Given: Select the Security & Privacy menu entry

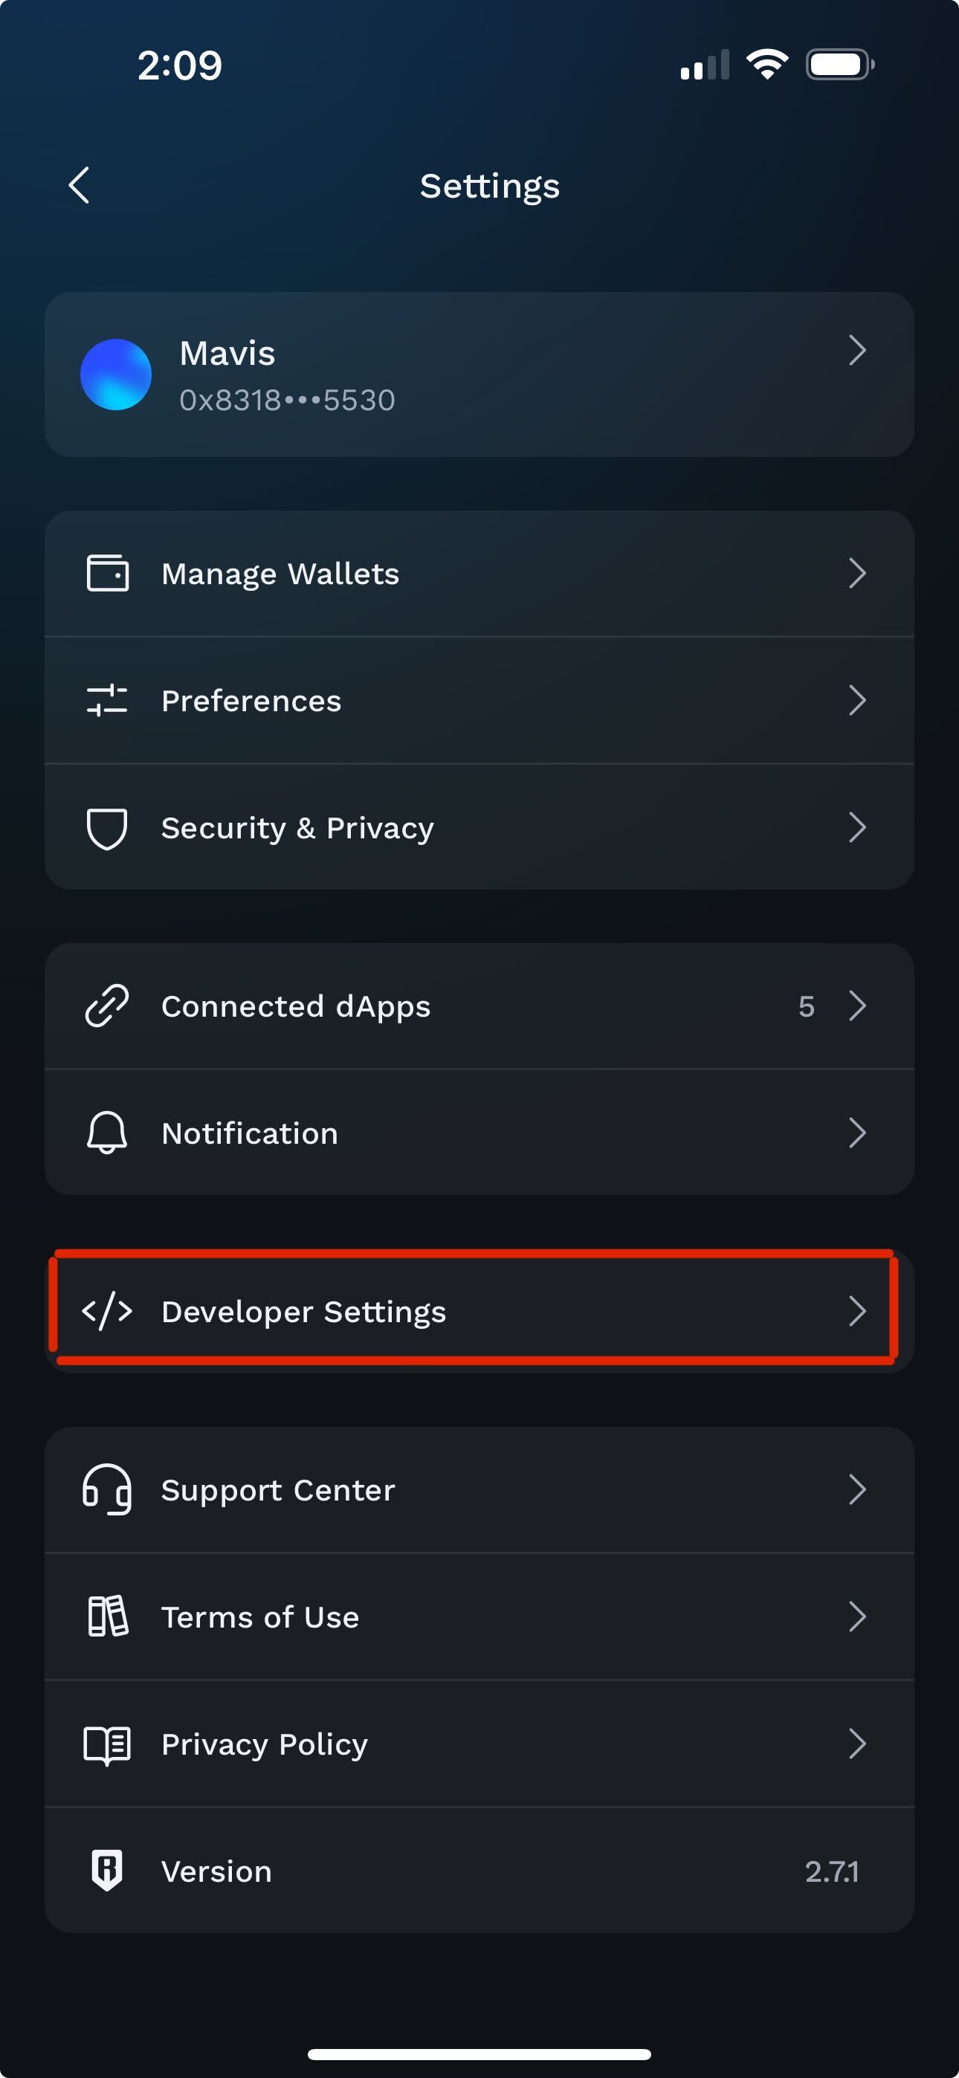Looking at the screenshot, I should tap(479, 828).
